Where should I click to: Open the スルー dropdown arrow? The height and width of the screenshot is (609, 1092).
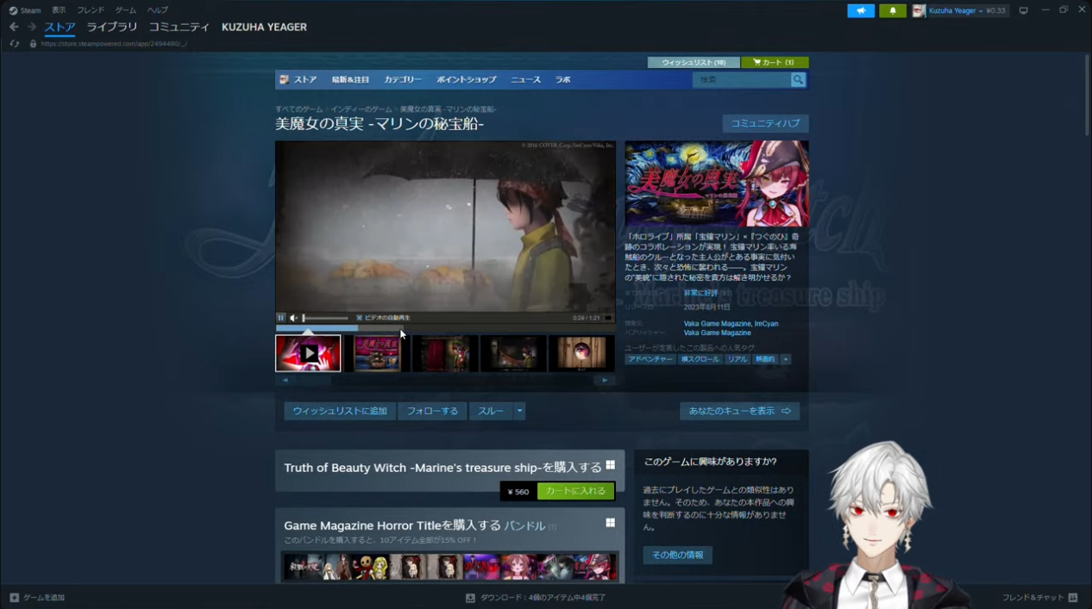coord(519,411)
